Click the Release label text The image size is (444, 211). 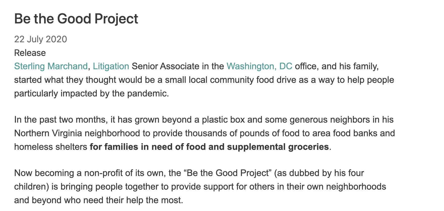[x=30, y=53]
